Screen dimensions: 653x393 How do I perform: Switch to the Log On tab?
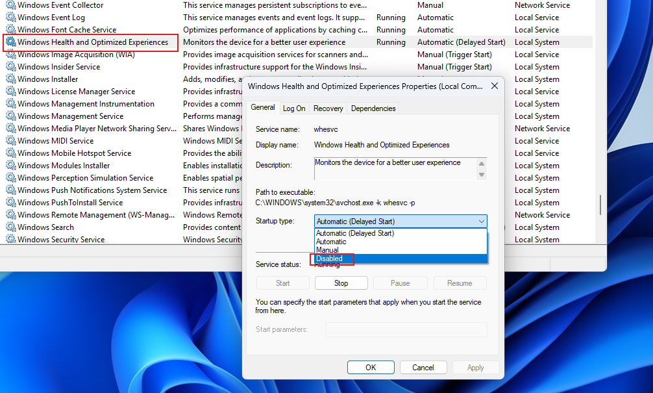click(x=294, y=108)
